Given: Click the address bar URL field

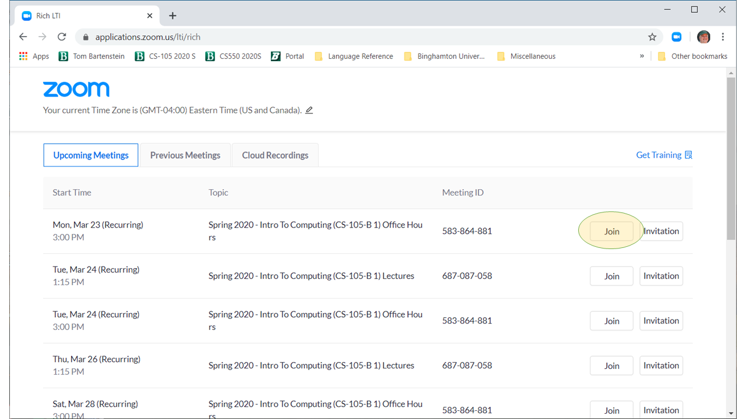Looking at the screenshot, I should tap(350, 37).
